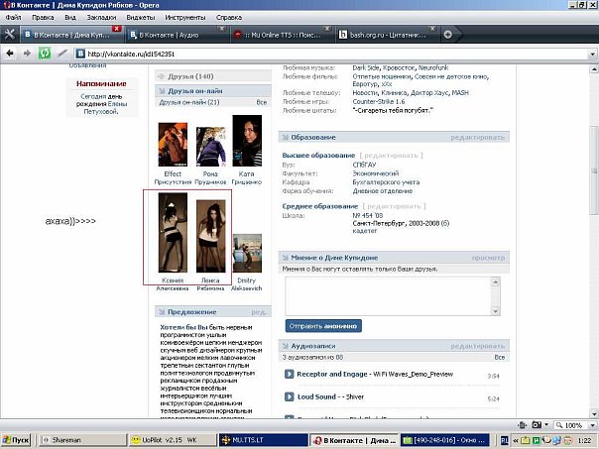The height and width of the screenshot is (449, 599).
Task: Close the bash.org.ru tab
Action: (432, 29)
